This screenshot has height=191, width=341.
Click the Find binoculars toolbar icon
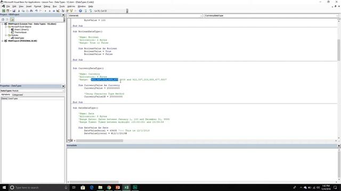[x=31, y=11]
